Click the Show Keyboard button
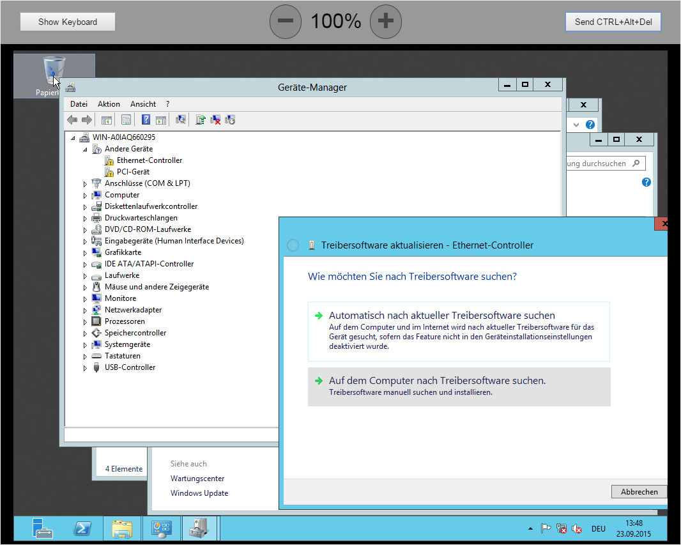The width and height of the screenshot is (681, 545). pyautogui.click(x=67, y=22)
